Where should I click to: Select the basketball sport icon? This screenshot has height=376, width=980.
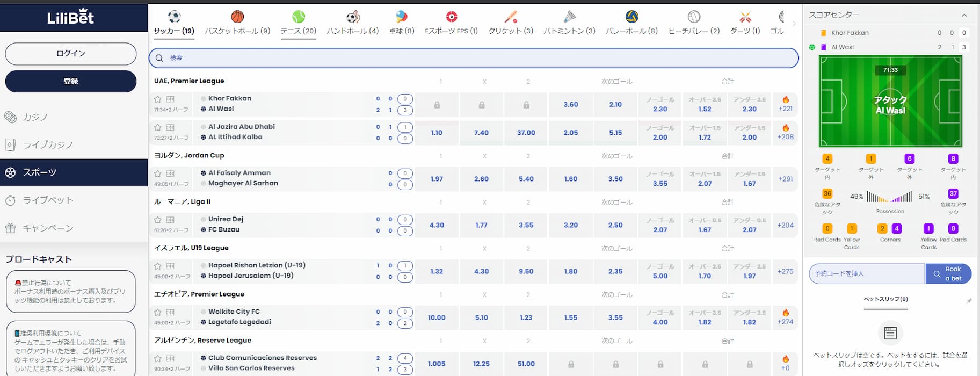237,17
